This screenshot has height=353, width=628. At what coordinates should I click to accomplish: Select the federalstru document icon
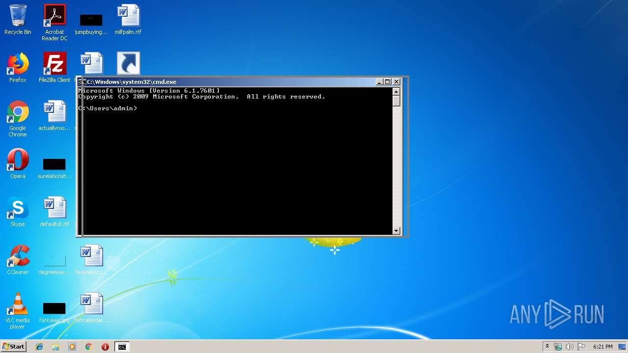pyautogui.click(x=91, y=260)
